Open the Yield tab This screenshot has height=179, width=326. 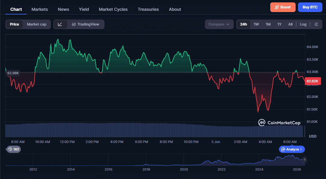coord(84,9)
